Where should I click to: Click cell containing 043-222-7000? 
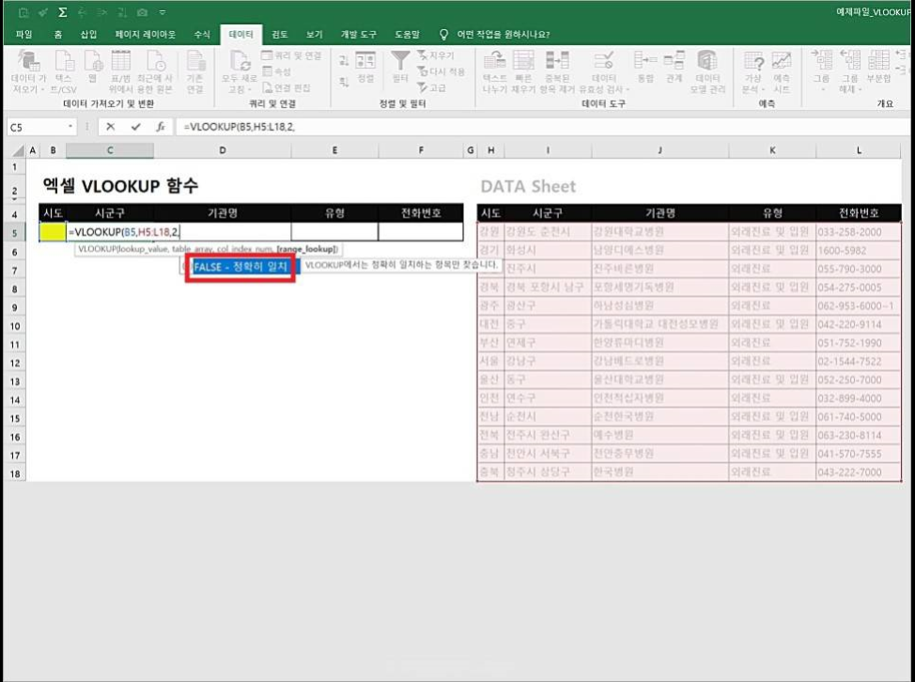coord(859,472)
